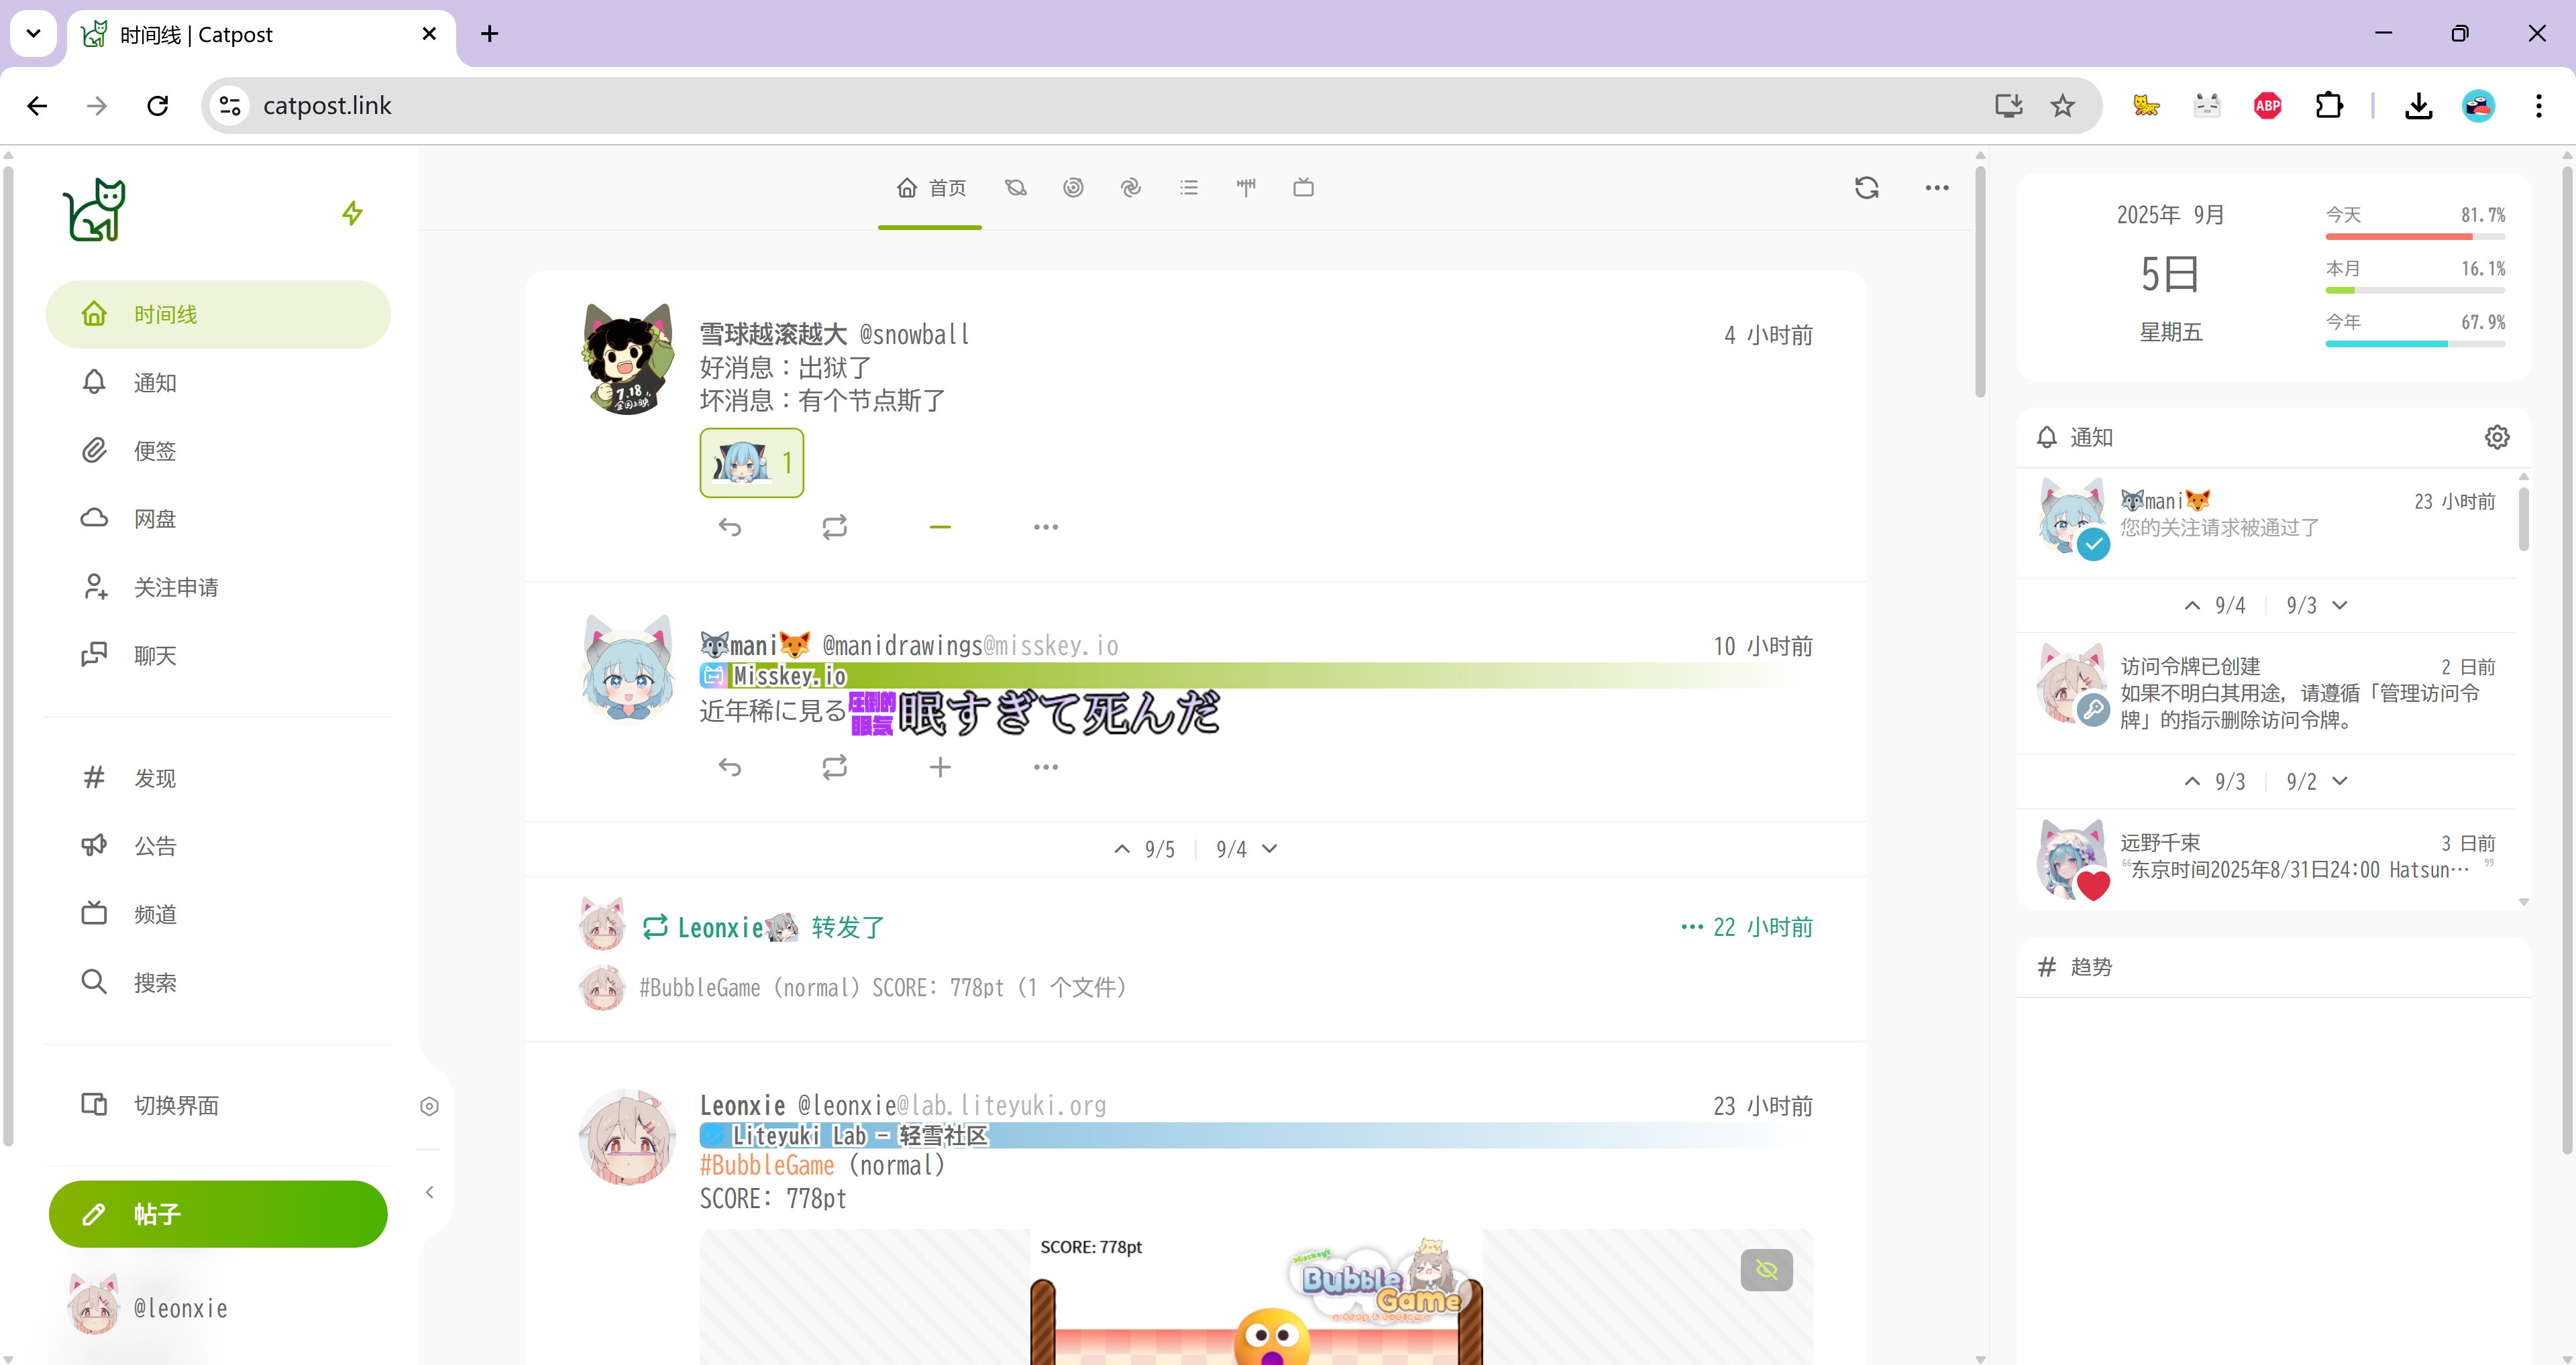Click the lightning bolt icon in sidebar
The image size is (2576, 1365).
tap(352, 213)
